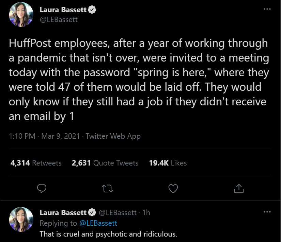Open Laura Bassett's profile picture at top
This screenshot has height=242, width=281.
click(21, 15)
